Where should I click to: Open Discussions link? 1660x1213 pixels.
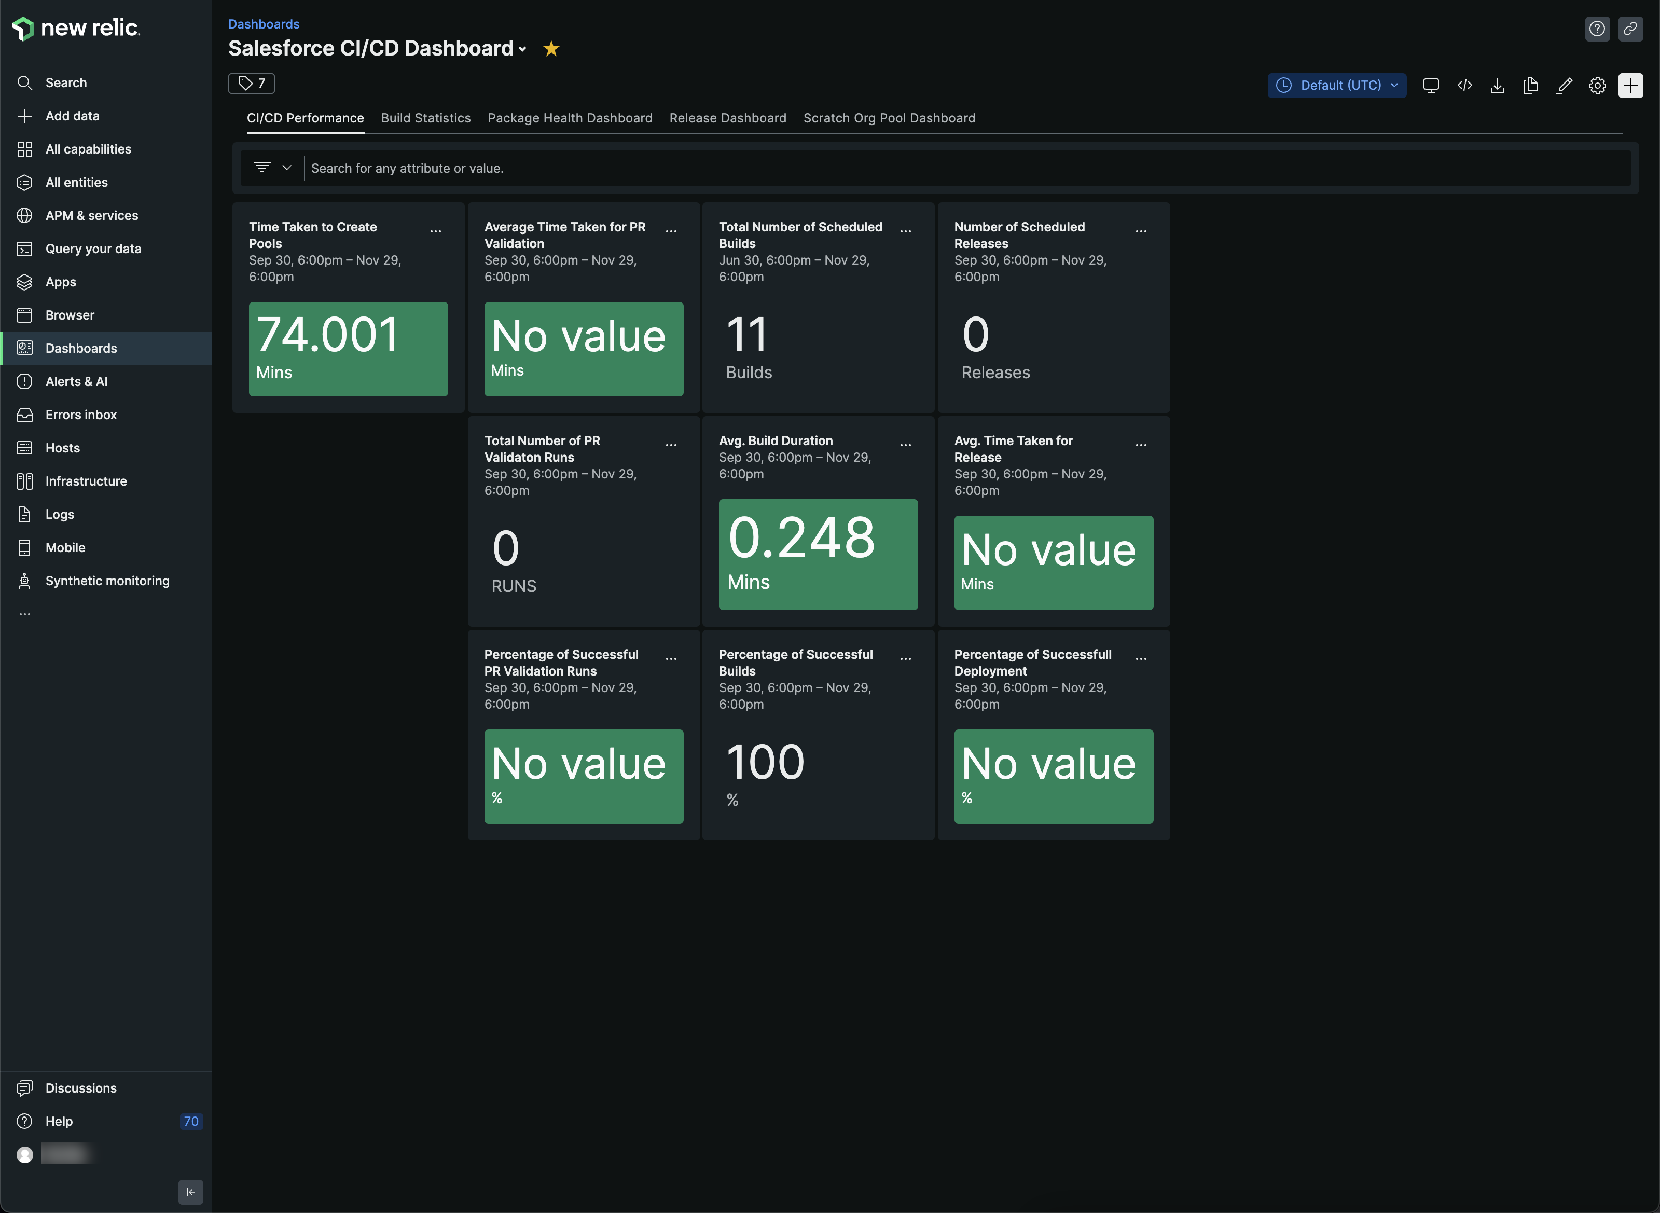pyautogui.click(x=106, y=1088)
